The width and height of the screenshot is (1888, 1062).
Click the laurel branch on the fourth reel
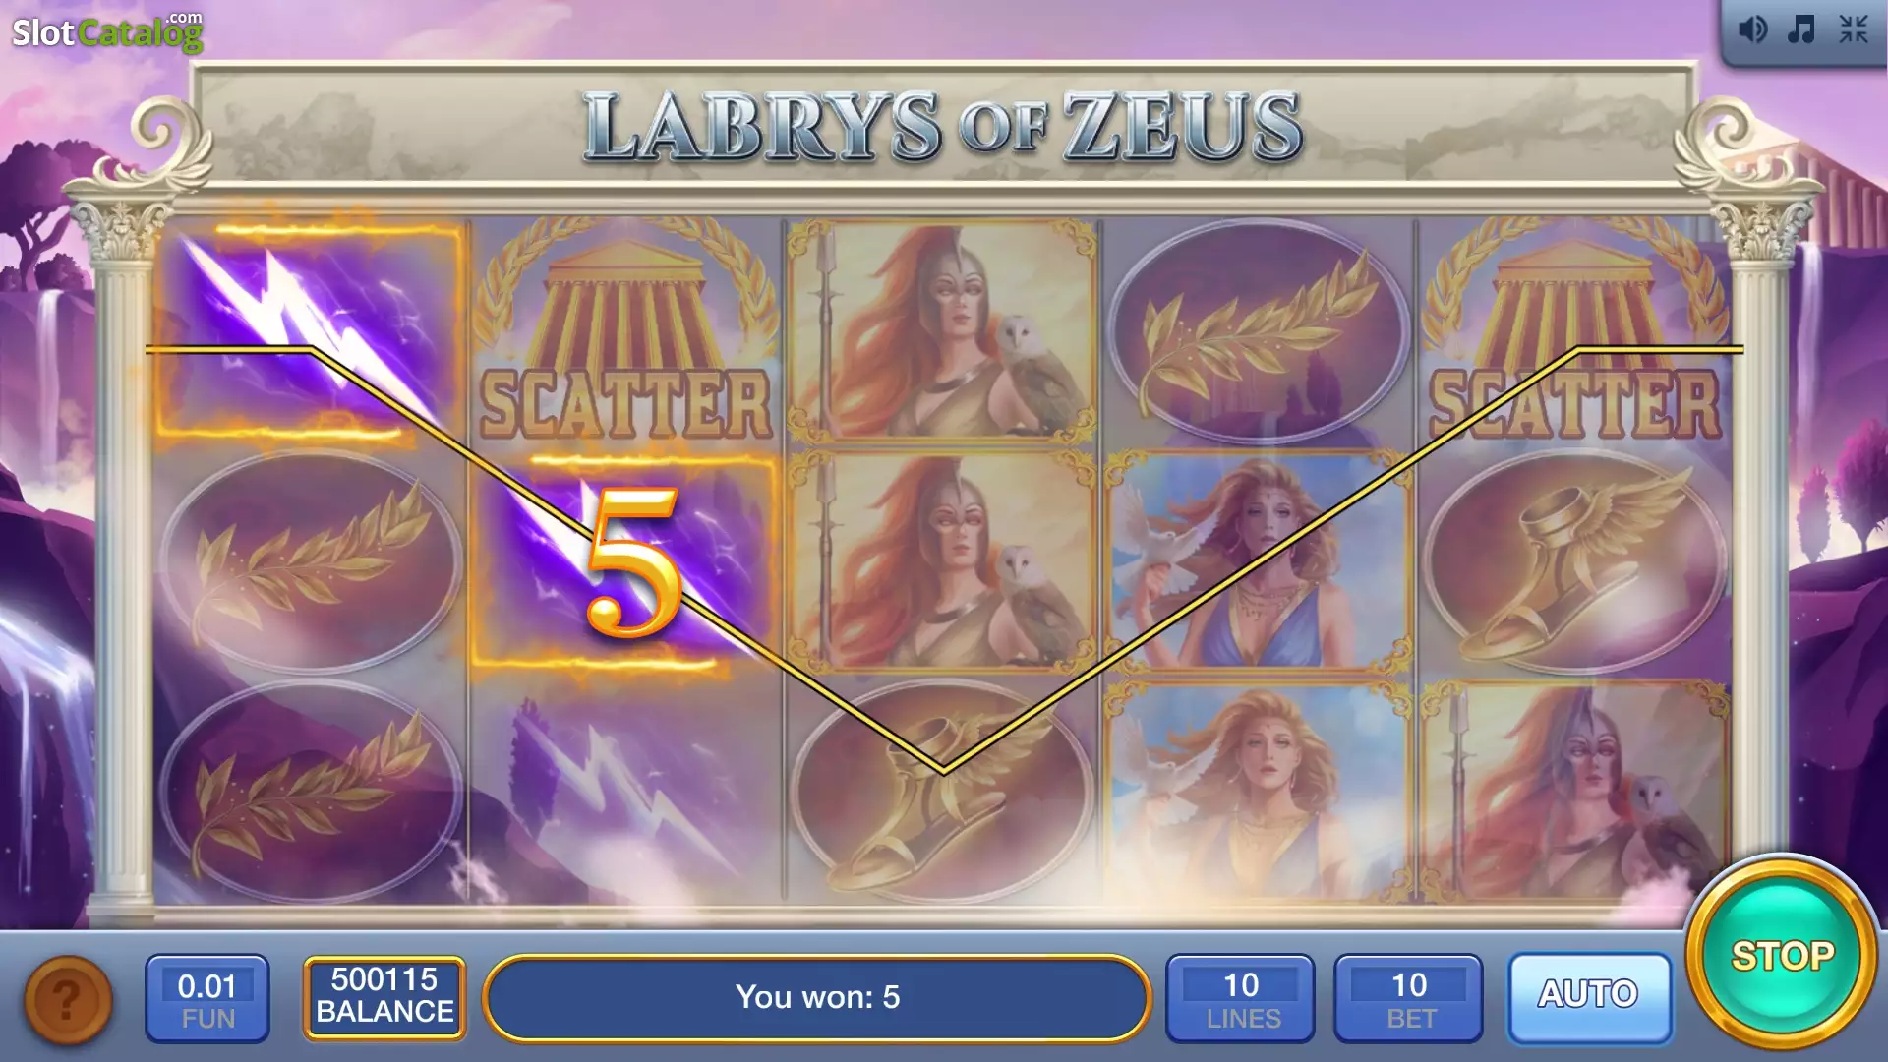click(1259, 331)
